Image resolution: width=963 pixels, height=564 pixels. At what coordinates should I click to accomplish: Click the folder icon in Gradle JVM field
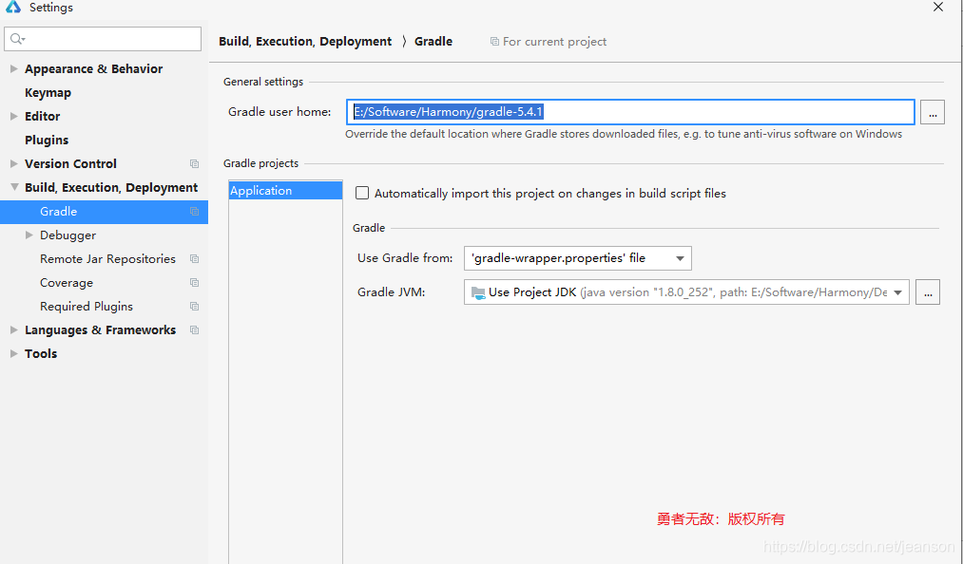(478, 292)
